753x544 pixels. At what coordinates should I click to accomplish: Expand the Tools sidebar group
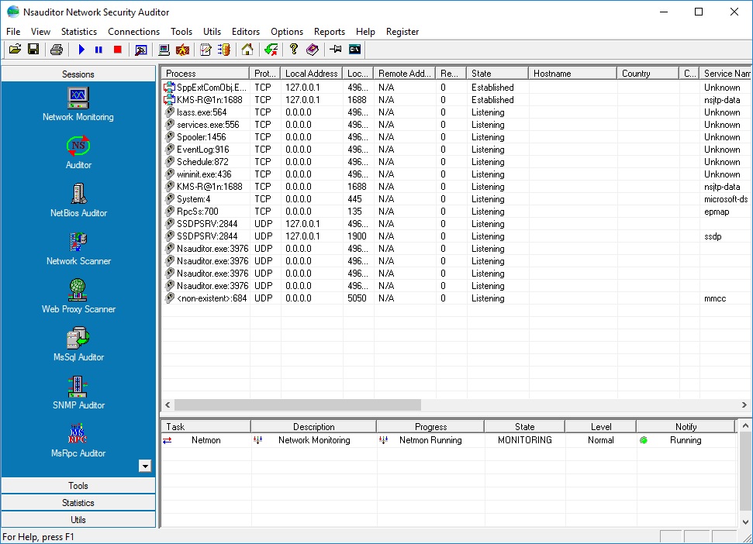click(x=78, y=485)
